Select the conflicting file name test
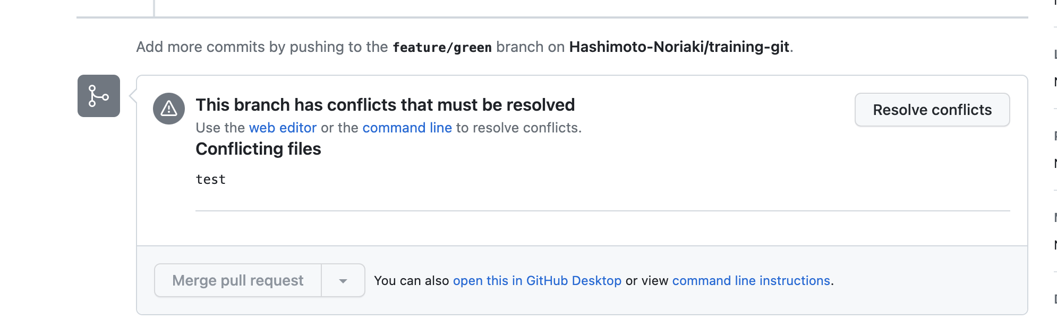The height and width of the screenshot is (320, 1057). (211, 180)
